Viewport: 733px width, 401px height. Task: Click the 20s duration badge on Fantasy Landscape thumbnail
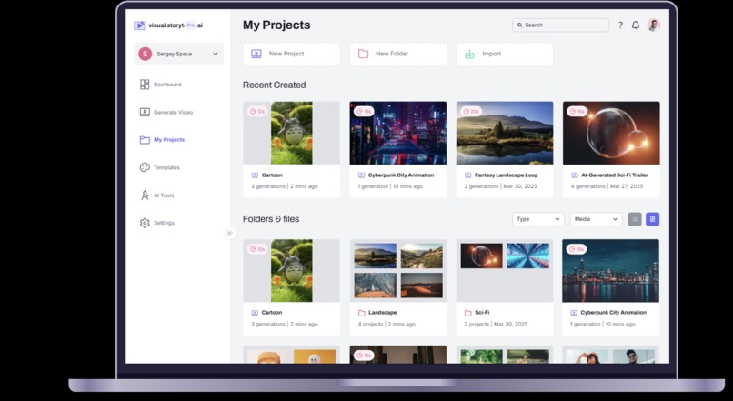coord(471,111)
